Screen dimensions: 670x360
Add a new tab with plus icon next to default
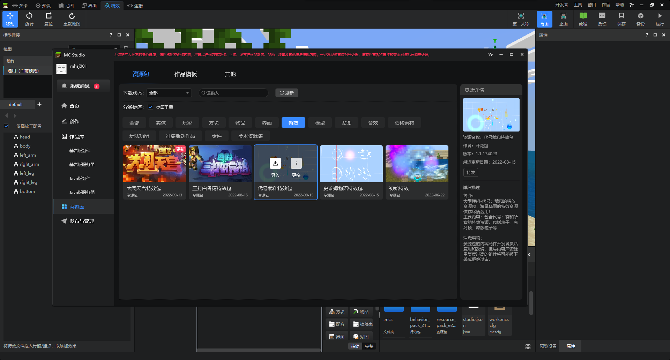click(39, 104)
